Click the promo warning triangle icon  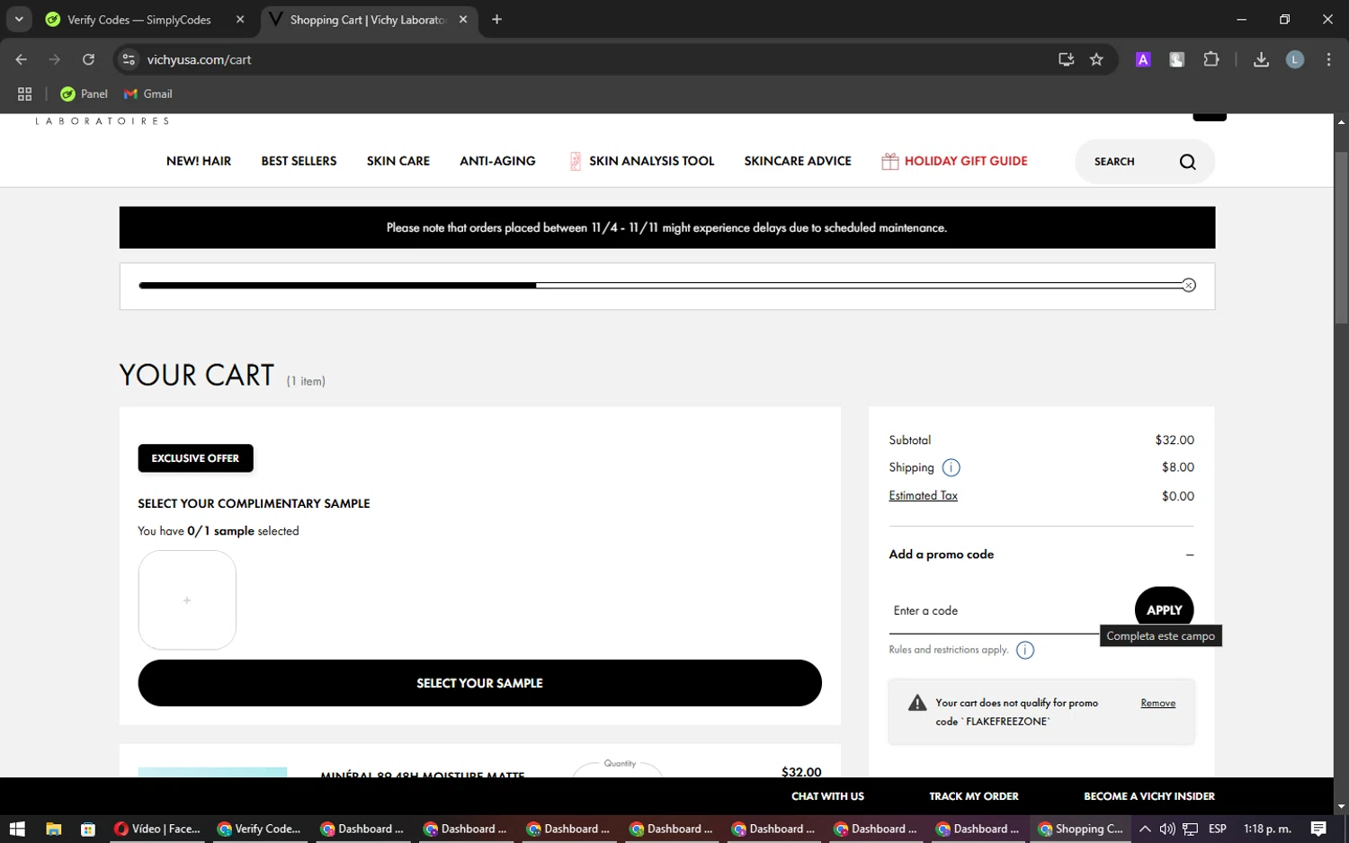coord(917,703)
